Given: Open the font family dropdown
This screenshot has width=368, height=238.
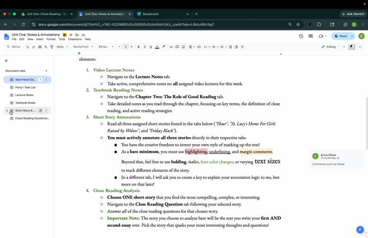Looking at the screenshot, I should click(106, 47).
